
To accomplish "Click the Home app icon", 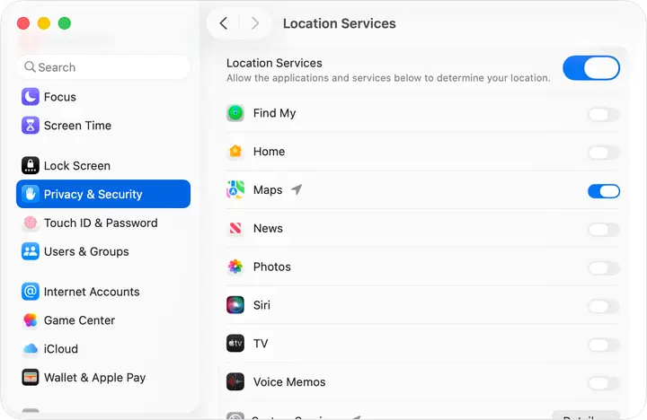I will pos(235,152).
